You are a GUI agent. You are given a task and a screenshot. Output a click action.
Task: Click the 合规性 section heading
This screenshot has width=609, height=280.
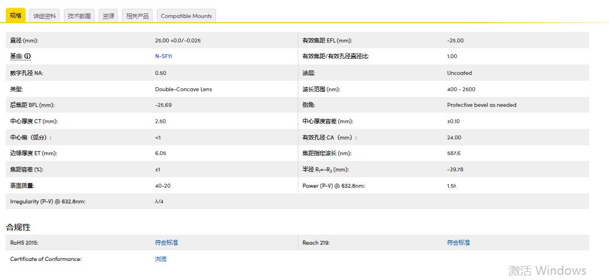click(x=18, y=227)
